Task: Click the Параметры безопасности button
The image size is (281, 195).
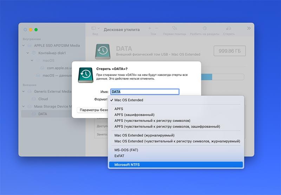Action: [93, 110]
